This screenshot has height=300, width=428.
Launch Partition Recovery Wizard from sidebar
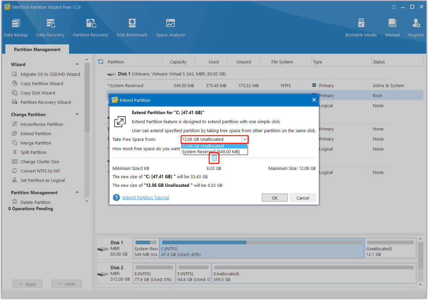41,102
